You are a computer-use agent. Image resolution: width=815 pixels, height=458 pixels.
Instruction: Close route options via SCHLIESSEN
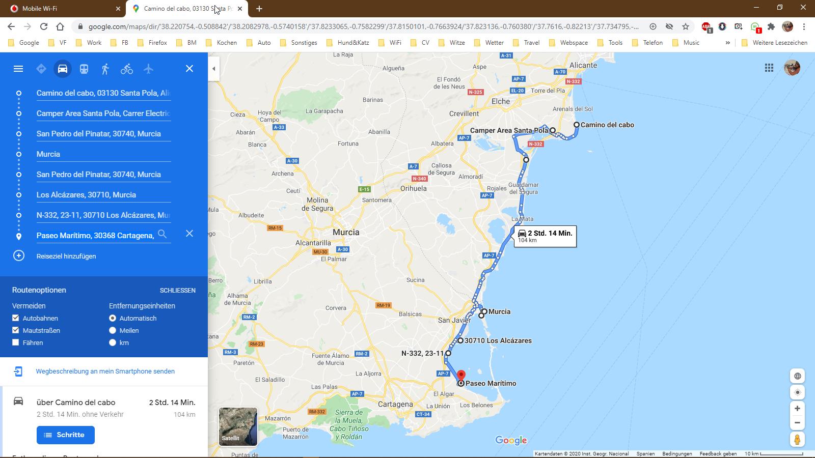pyautogui.click(x=178, y=290)
